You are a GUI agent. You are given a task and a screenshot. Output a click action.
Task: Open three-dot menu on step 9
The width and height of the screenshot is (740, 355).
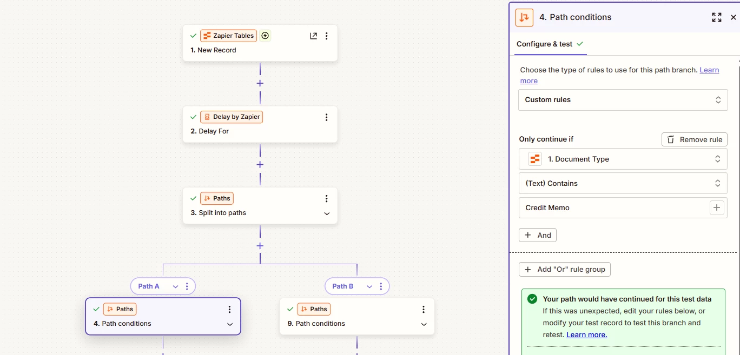click(x=424, y=310)
